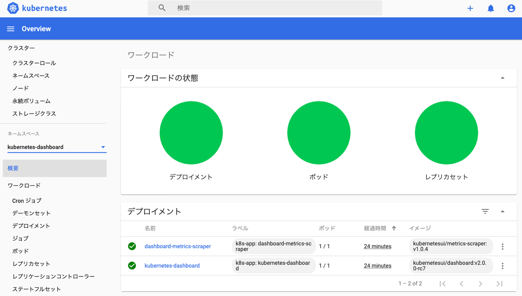Open the kubernetes-dashboard namespace dropdown
Screen dimensions: 522x296
tap(57, 147)
